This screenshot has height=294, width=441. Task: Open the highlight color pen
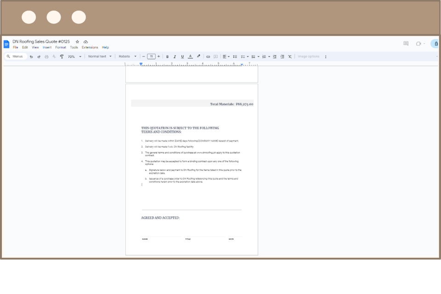(x=198, y=56)
